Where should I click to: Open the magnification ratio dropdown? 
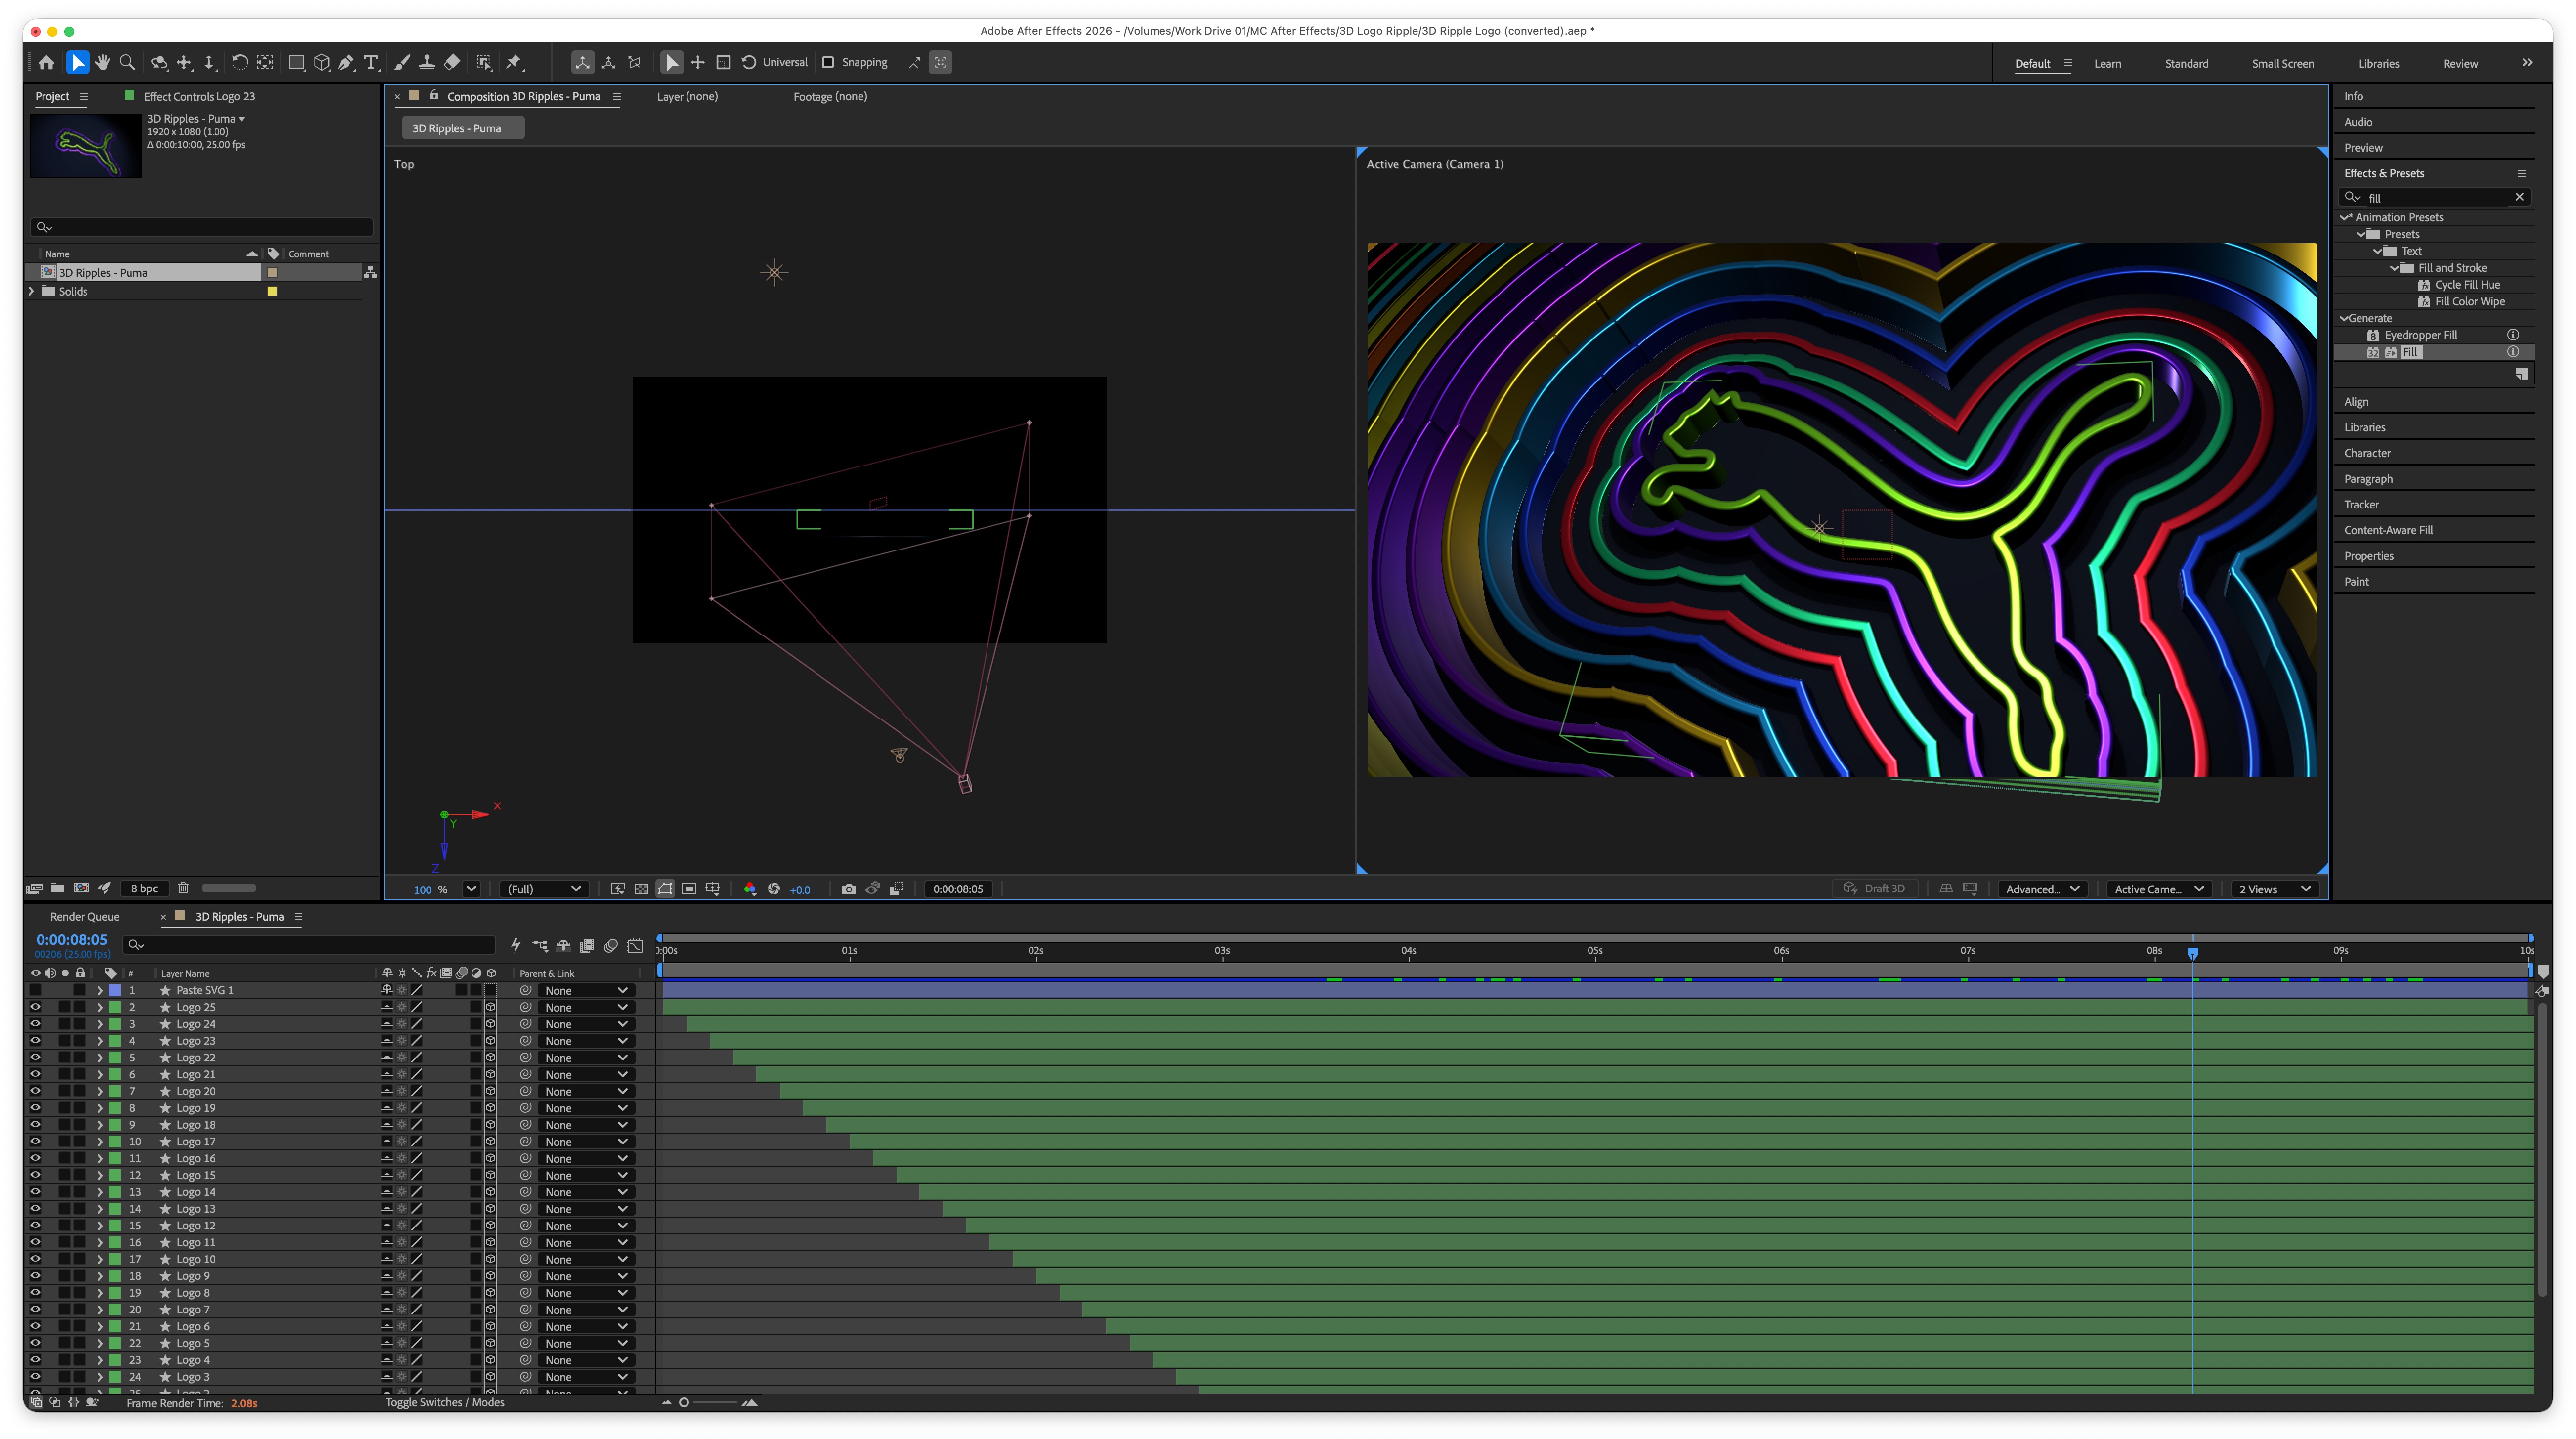click(x=472, y=889)
